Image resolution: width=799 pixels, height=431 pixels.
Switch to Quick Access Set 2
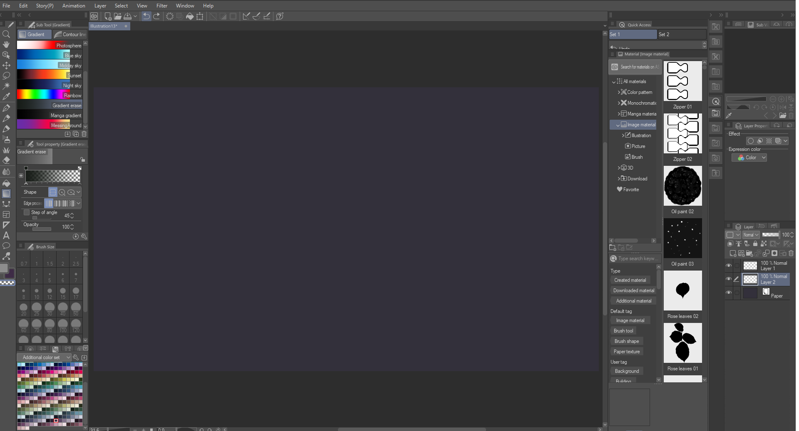[682, 34]
